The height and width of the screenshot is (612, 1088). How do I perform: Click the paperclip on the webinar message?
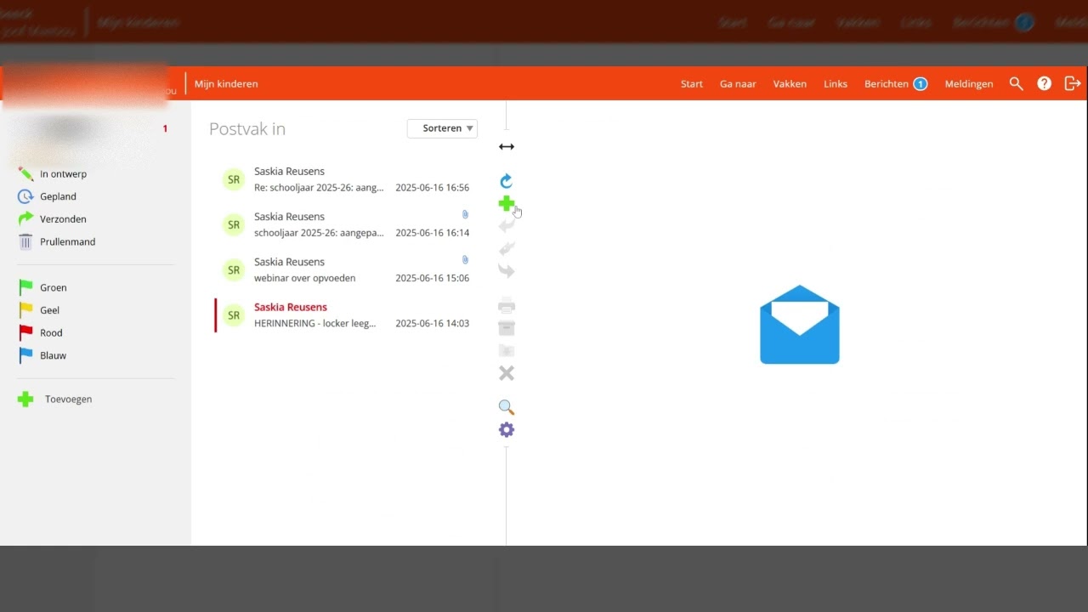tap(465, 259)
